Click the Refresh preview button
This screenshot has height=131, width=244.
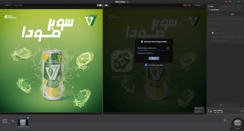pos(199,108)
